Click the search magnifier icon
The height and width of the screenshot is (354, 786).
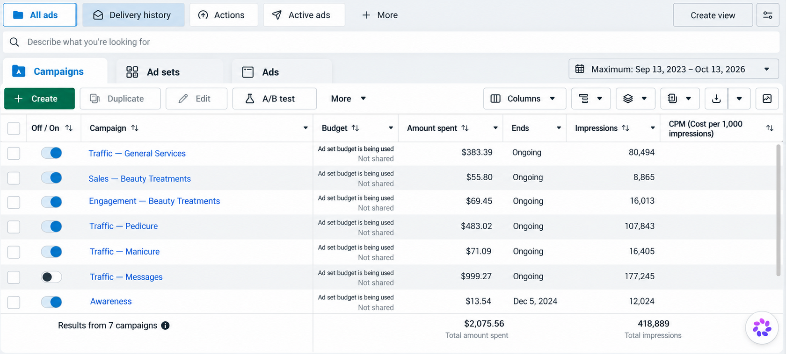point(15,42)
